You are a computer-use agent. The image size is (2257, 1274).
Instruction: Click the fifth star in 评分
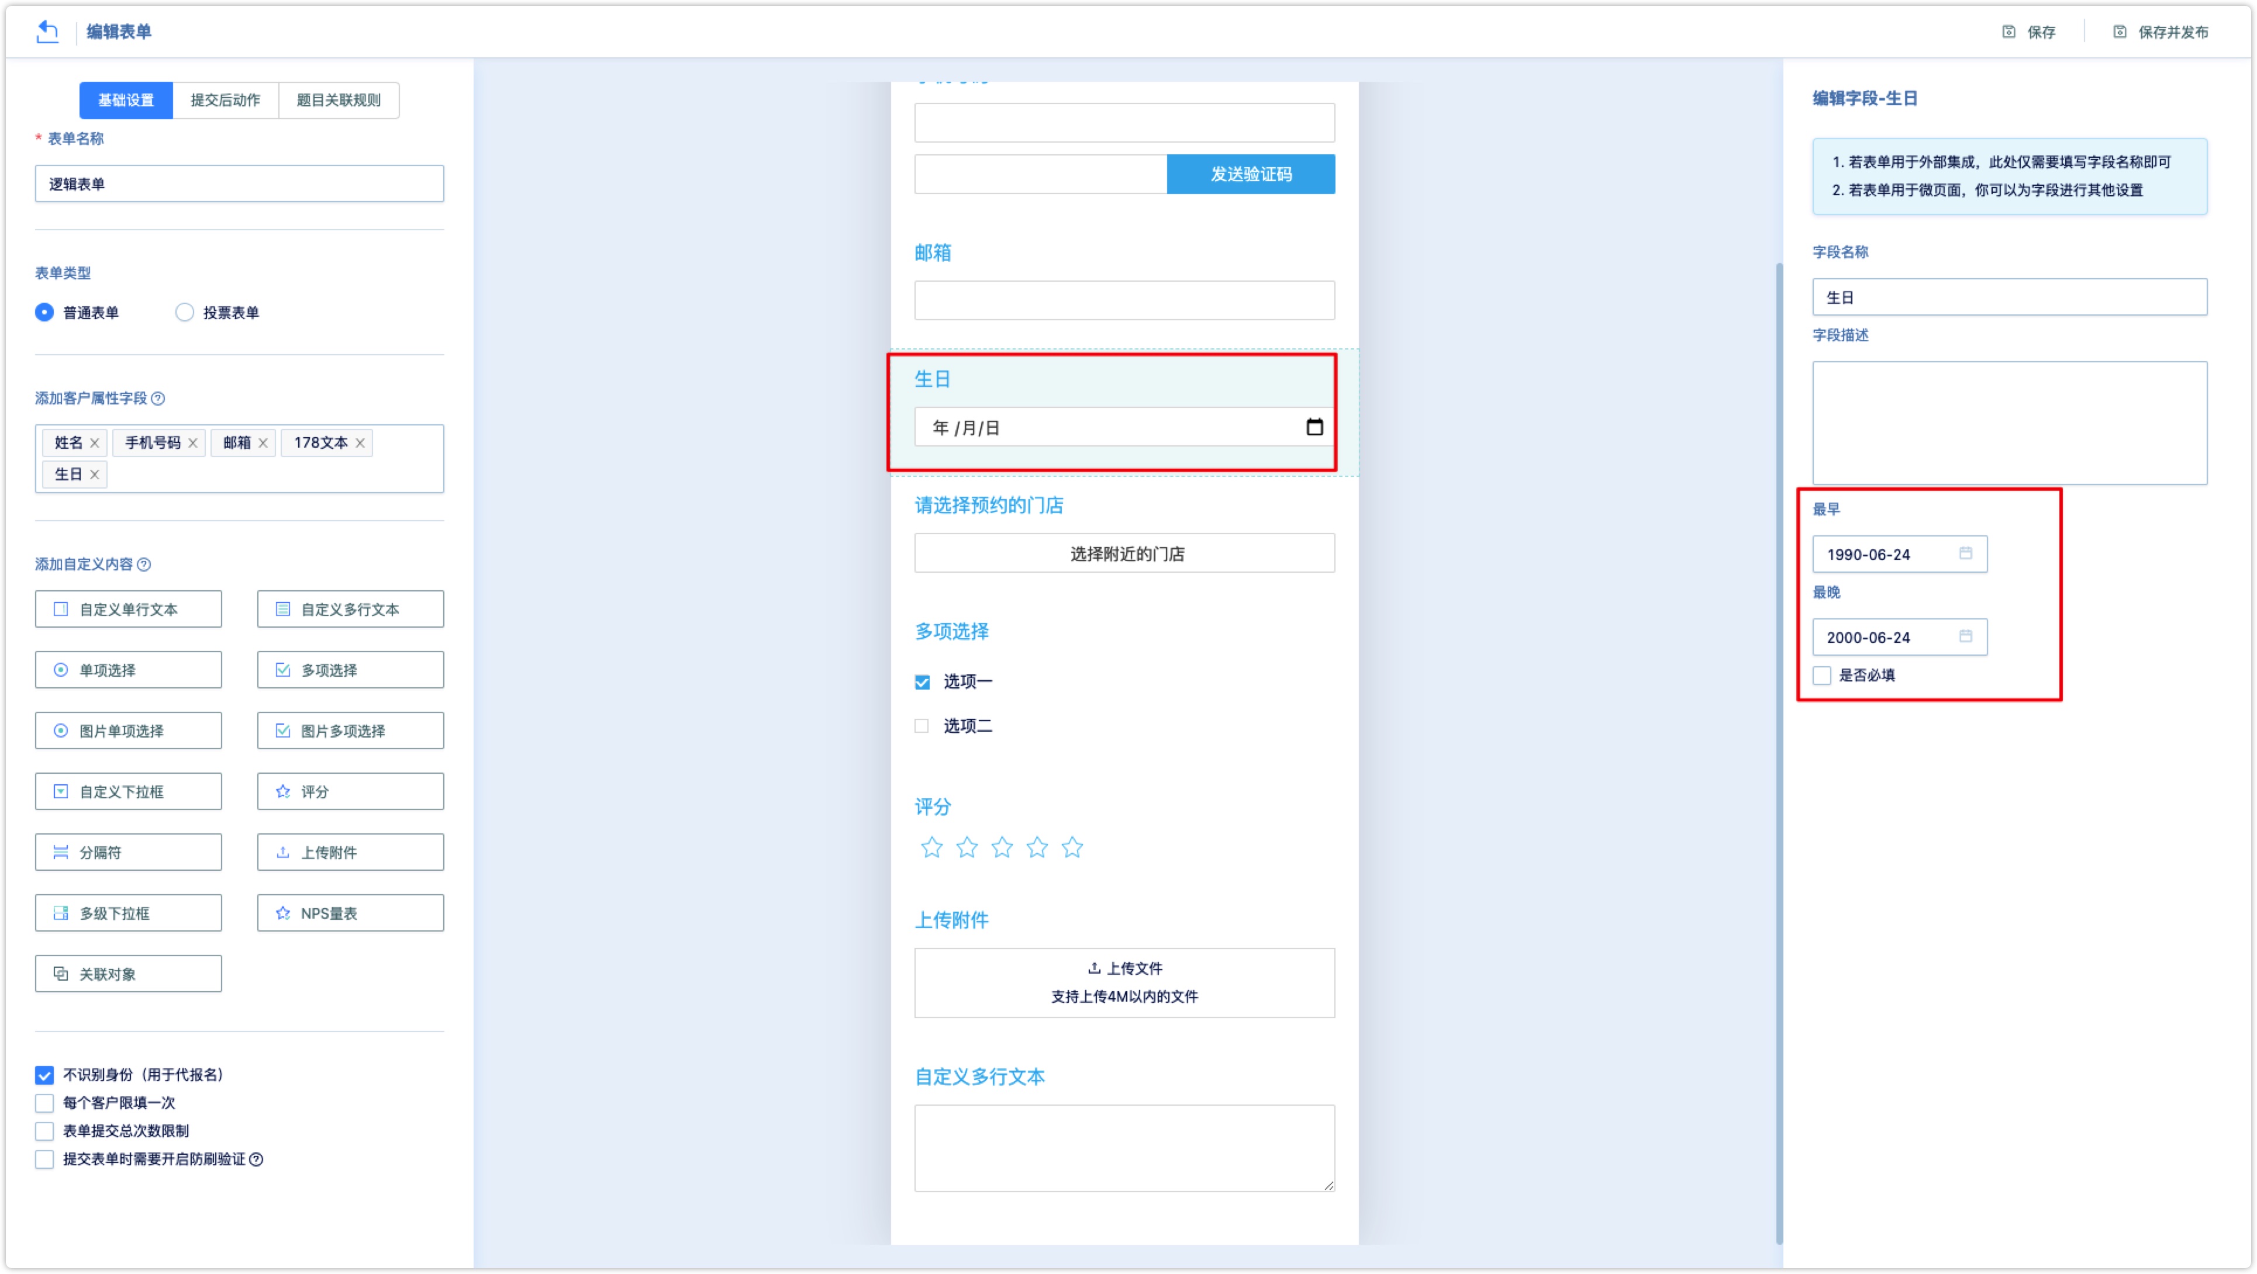tap(1072, 847)
